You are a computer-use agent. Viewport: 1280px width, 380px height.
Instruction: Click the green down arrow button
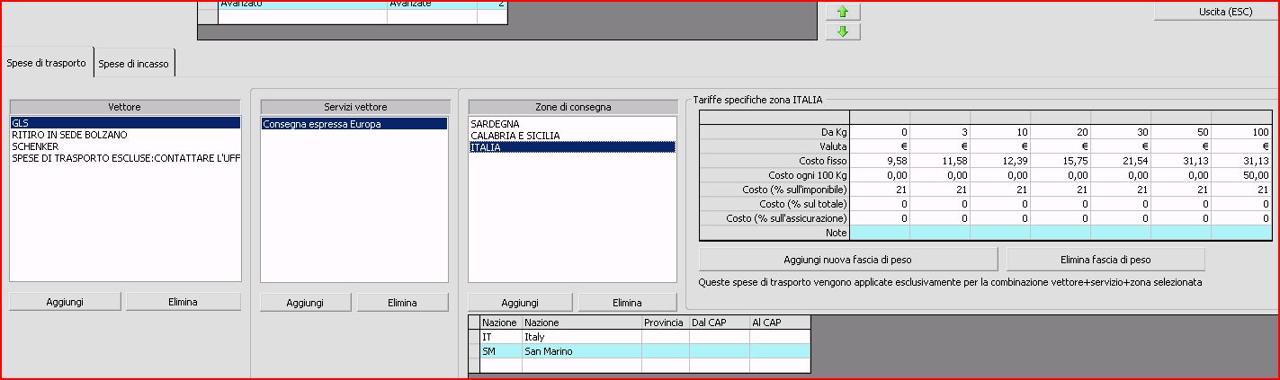coord(843,32)
